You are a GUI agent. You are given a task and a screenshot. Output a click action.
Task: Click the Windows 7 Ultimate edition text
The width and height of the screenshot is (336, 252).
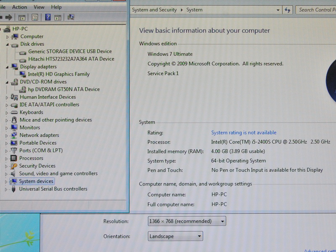[170, 54]
